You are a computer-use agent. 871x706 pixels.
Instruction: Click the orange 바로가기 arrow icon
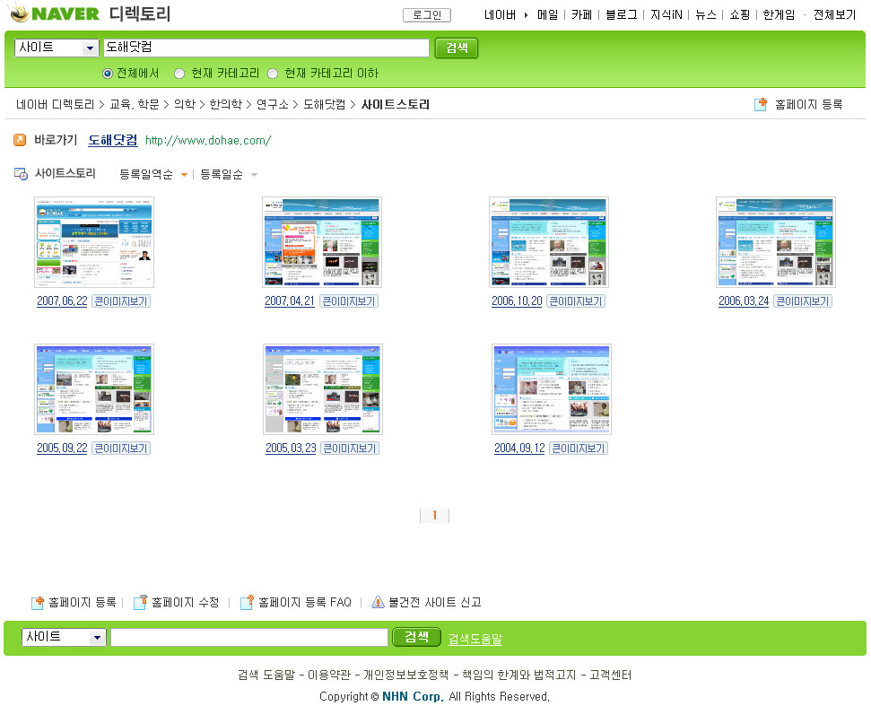20,140
